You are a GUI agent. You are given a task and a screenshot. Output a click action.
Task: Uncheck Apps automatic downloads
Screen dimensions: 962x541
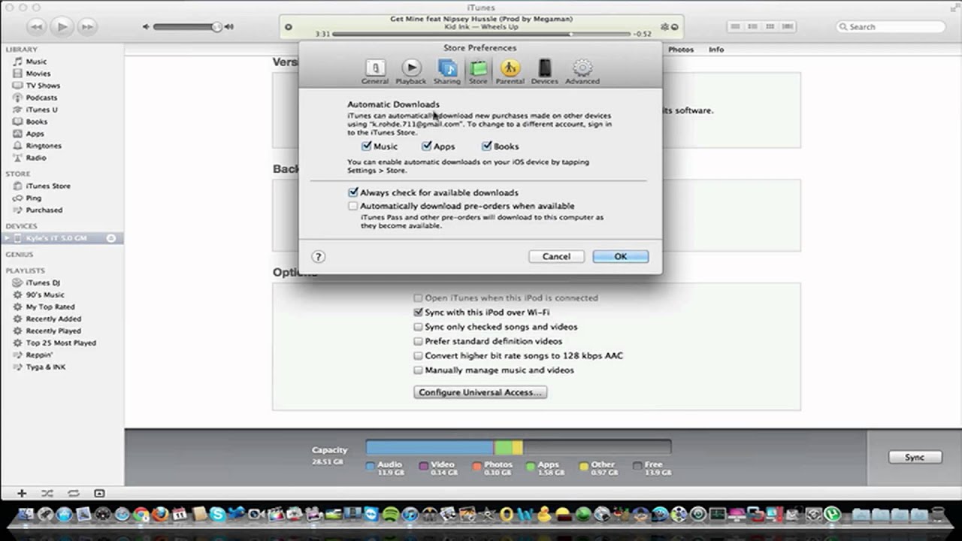pos(427,147)
